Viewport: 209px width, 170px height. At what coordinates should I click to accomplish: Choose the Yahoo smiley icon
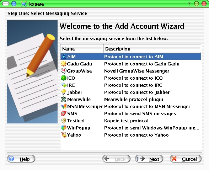[x=64, y=135]
